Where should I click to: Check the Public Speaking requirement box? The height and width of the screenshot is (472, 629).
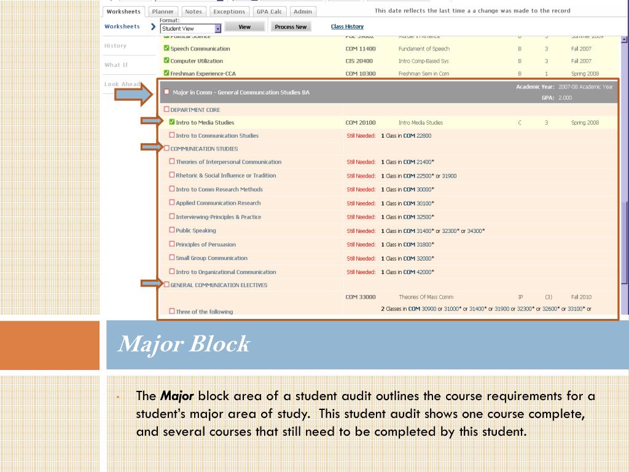[172, 230]
